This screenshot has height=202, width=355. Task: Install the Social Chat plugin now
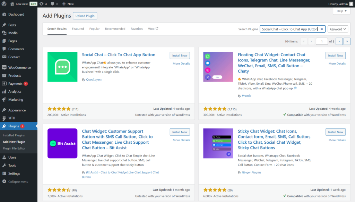click(180, 55)
